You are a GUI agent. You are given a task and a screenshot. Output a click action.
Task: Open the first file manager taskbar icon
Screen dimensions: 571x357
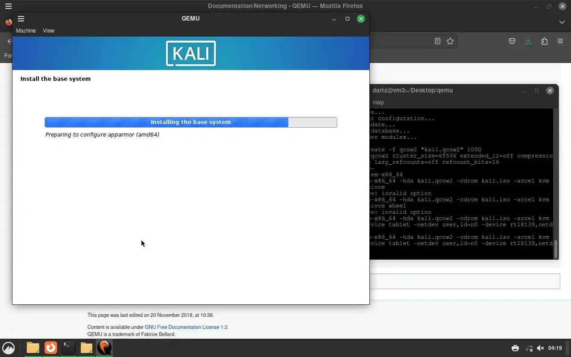[x=33, y=348]
